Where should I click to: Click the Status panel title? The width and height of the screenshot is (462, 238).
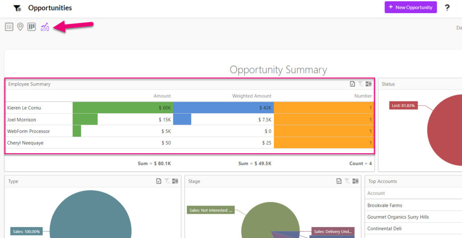pyautogui.click(x=388, y=84)
